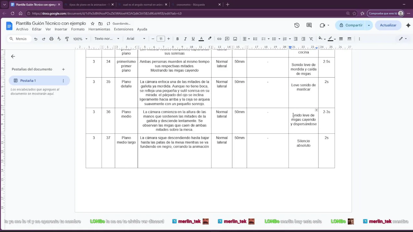Image resolution: width=413 pixels, height=232 pixels.
Task: Click the font size field
Action: (161, 39)
